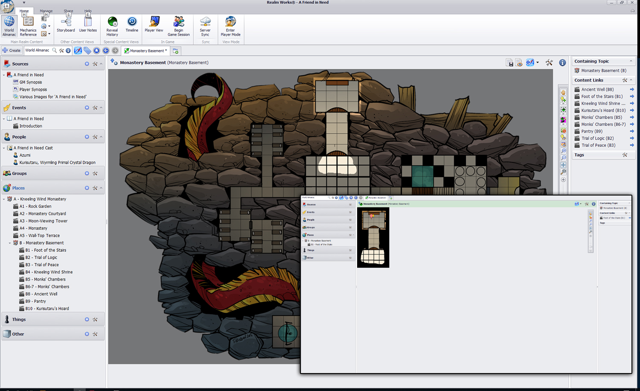Open the Timeline view
The height and width of the screenshot is (391, 640).
point(132,24)
